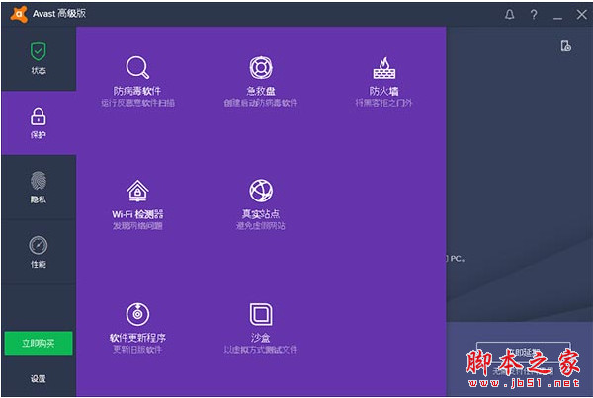
Task: Click 更新旧版软件 description text
Action: point(137,350)
